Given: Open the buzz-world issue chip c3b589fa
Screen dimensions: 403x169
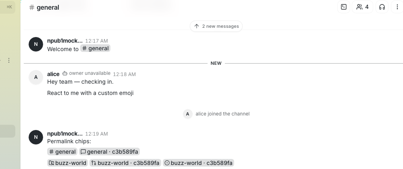Looking at the screenshot, I should tap(198, 163).
